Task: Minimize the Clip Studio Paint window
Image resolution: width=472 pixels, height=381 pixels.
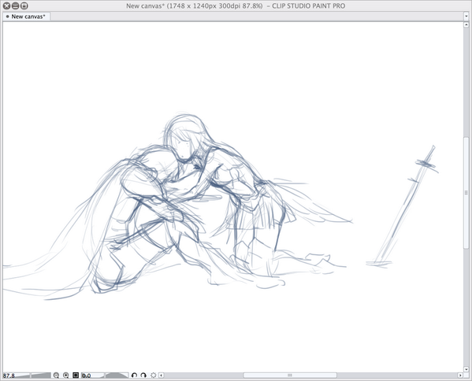Action: point(15,6)
